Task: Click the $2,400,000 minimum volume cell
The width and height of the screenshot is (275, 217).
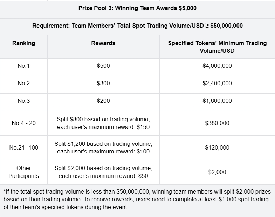Action: tap(217, 84)
